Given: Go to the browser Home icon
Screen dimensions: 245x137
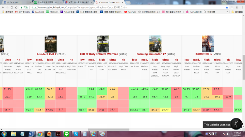Looking at the screenshot, I should coord(16,7).
